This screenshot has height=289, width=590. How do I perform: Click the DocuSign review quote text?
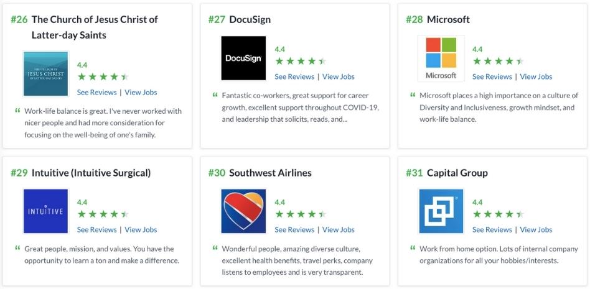300,108
